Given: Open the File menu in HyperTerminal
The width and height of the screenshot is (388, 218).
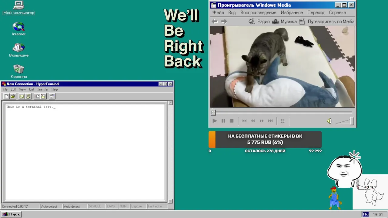Looking at the screenshot, I should tap(5, 89).
